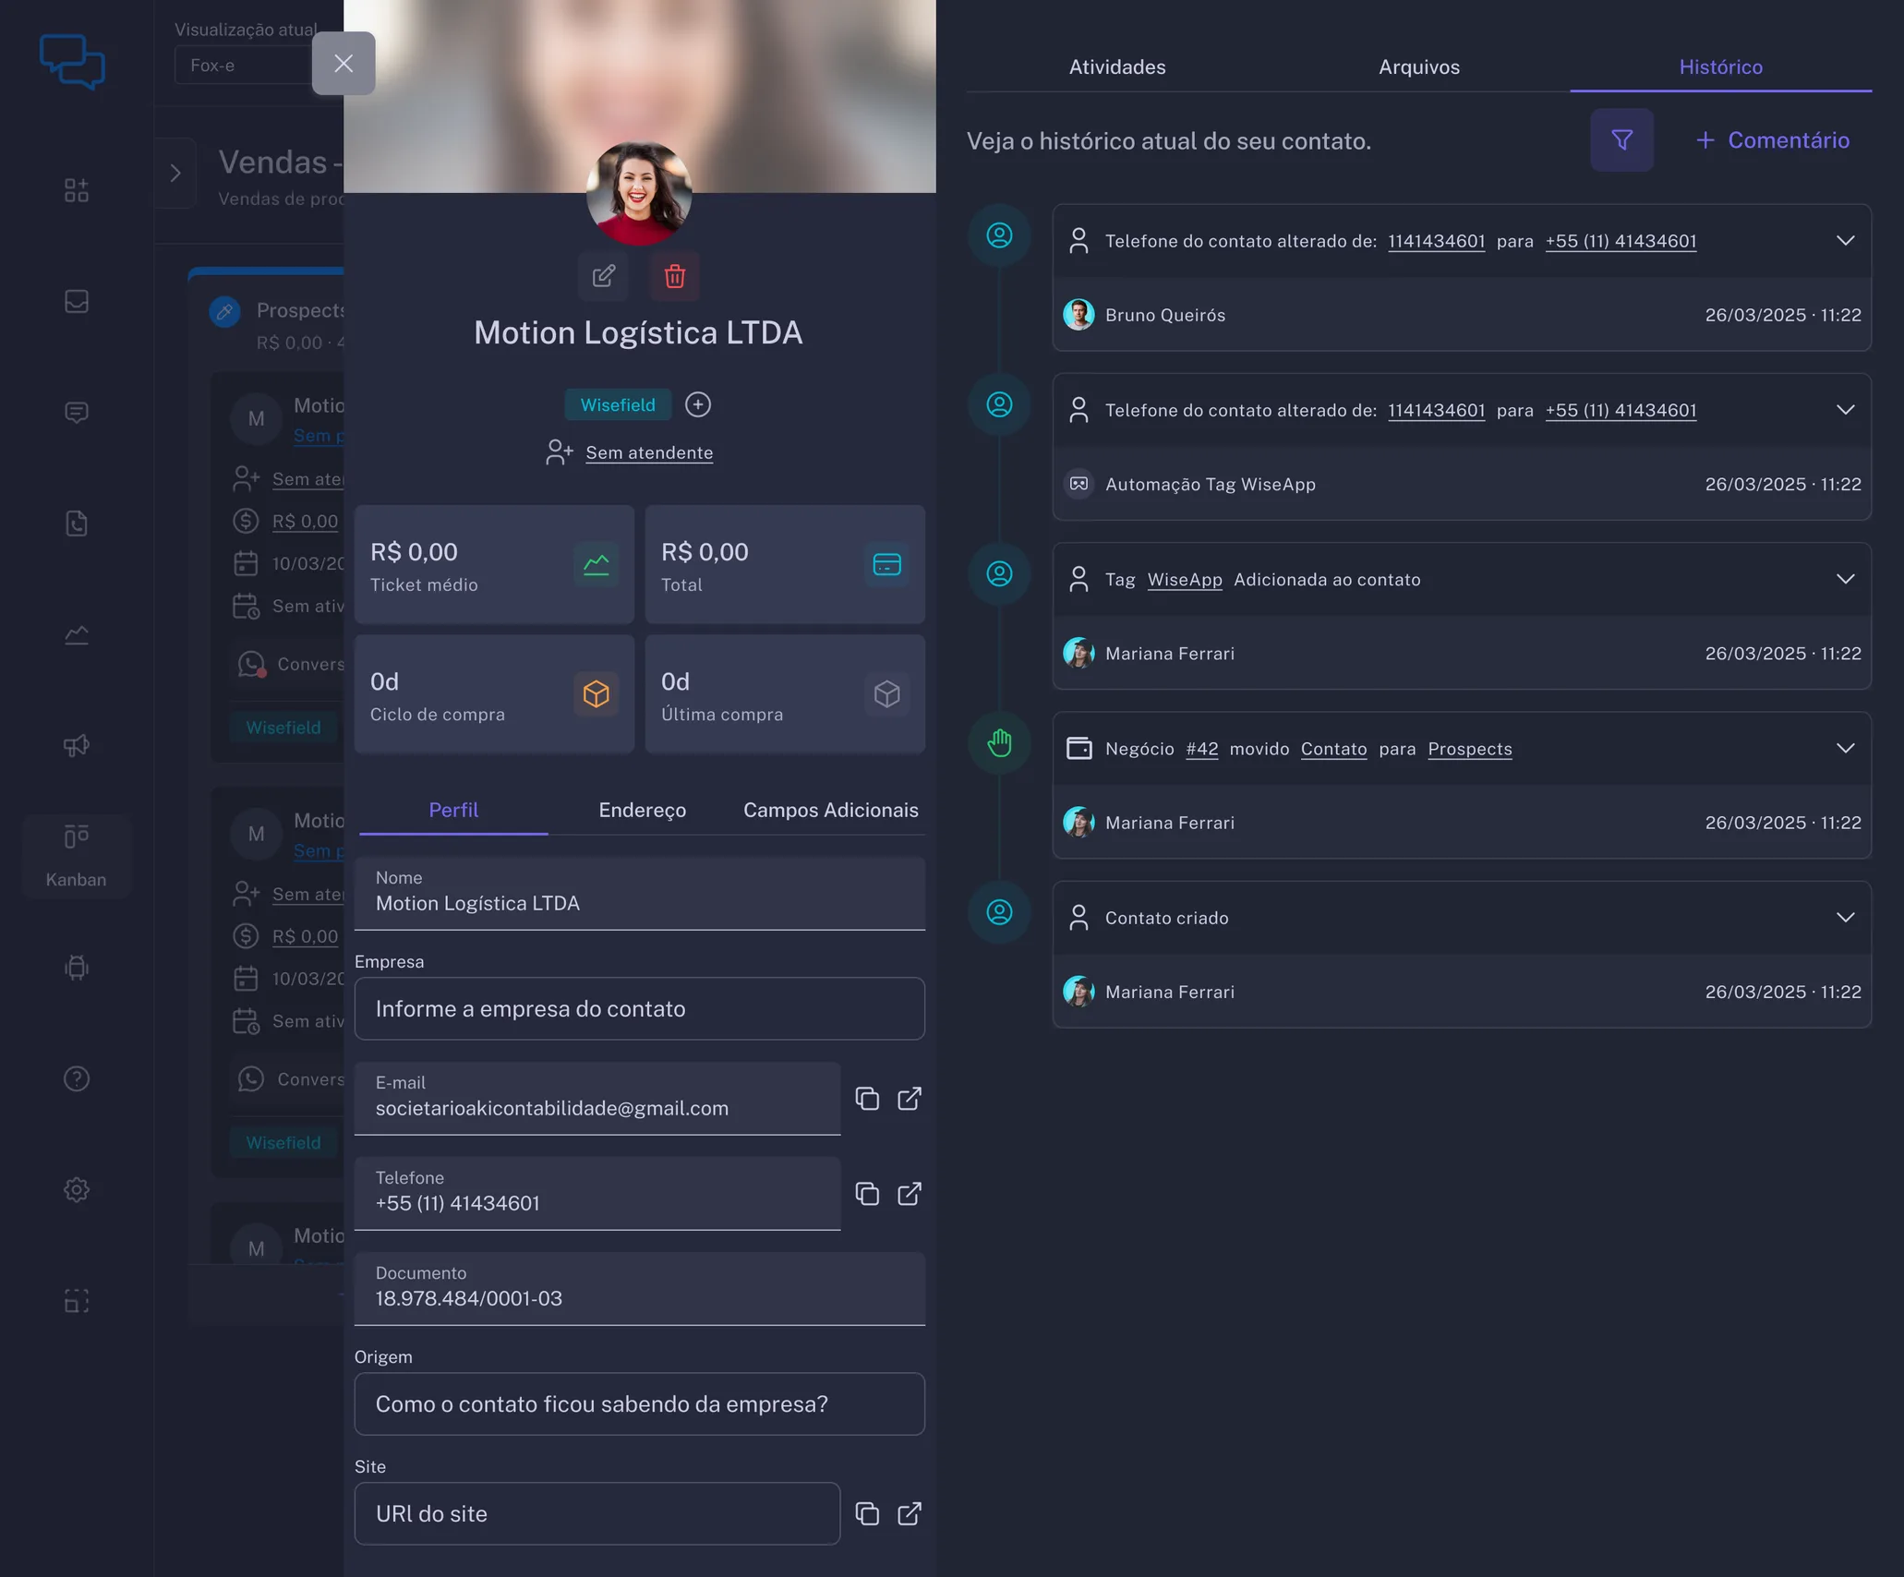Click the bottom scan frame sidebar icon
The height and width of the screenshot is (1577, 1904).
pyautogui.click(x=77, y=1301)
